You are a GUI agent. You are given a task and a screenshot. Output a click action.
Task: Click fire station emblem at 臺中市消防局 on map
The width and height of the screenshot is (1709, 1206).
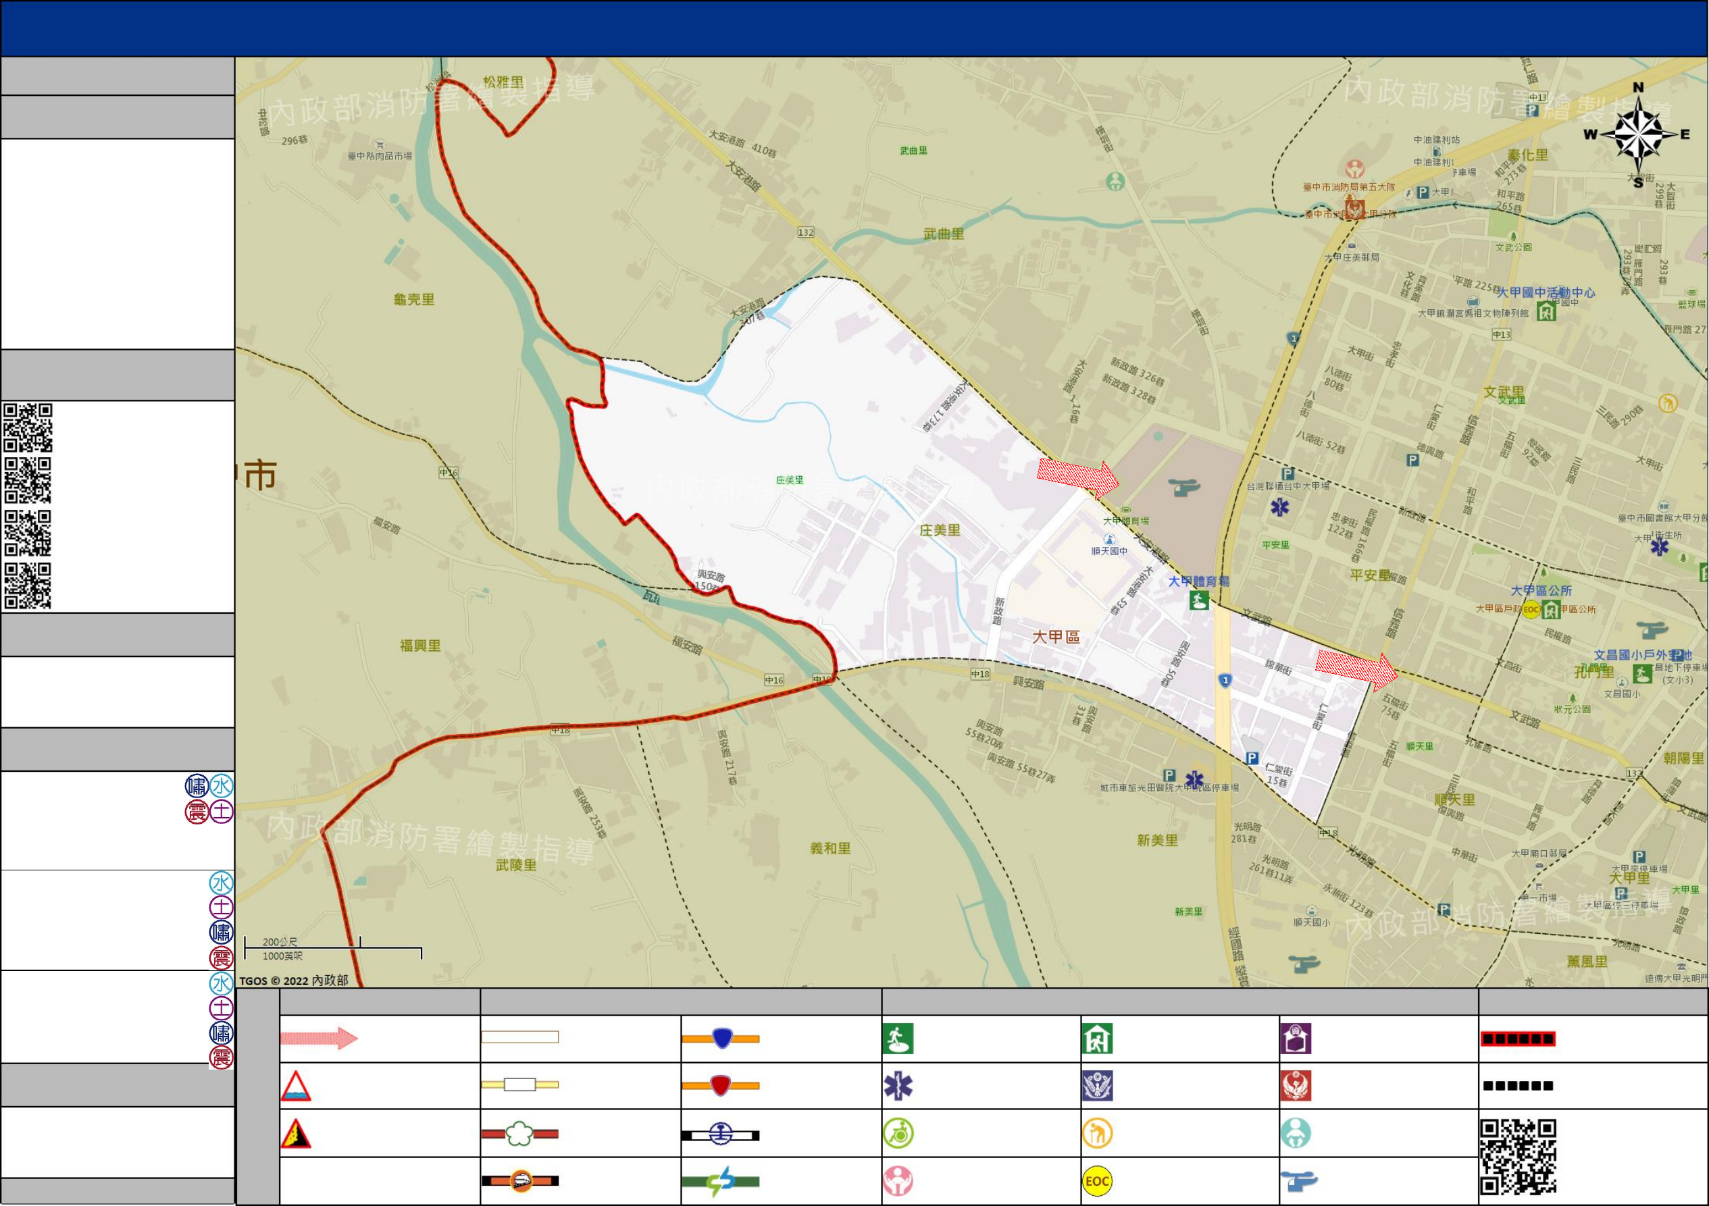pos(1354,209)
